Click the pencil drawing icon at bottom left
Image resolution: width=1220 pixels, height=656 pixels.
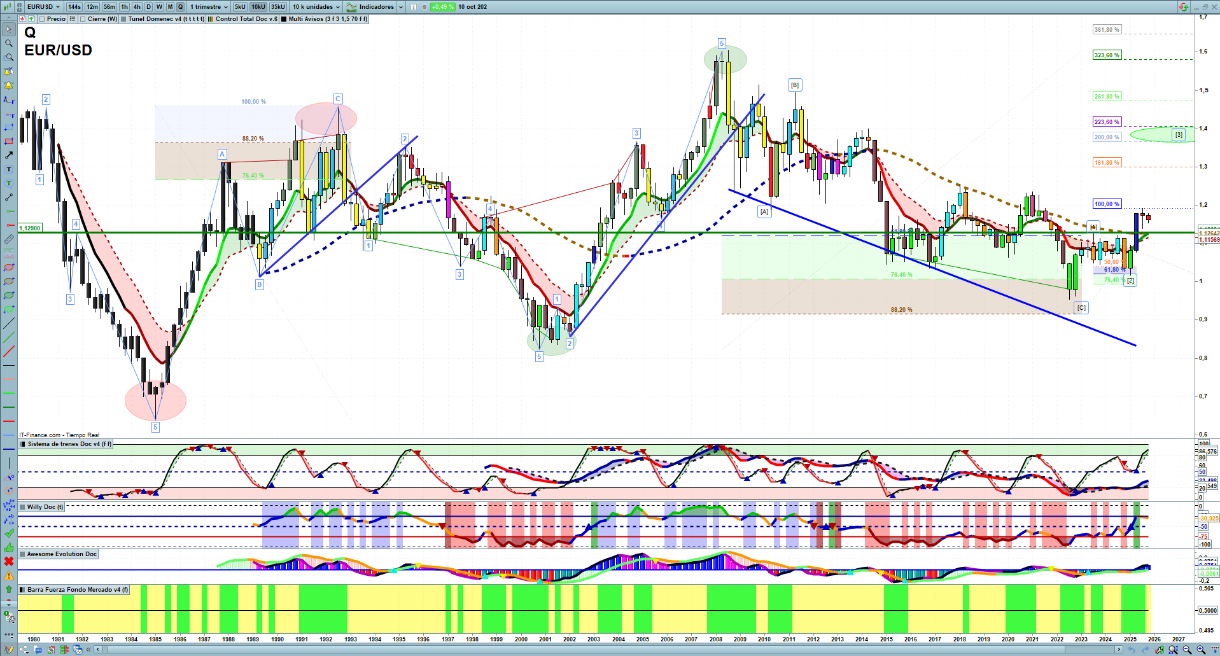click(x=9, y=650)
